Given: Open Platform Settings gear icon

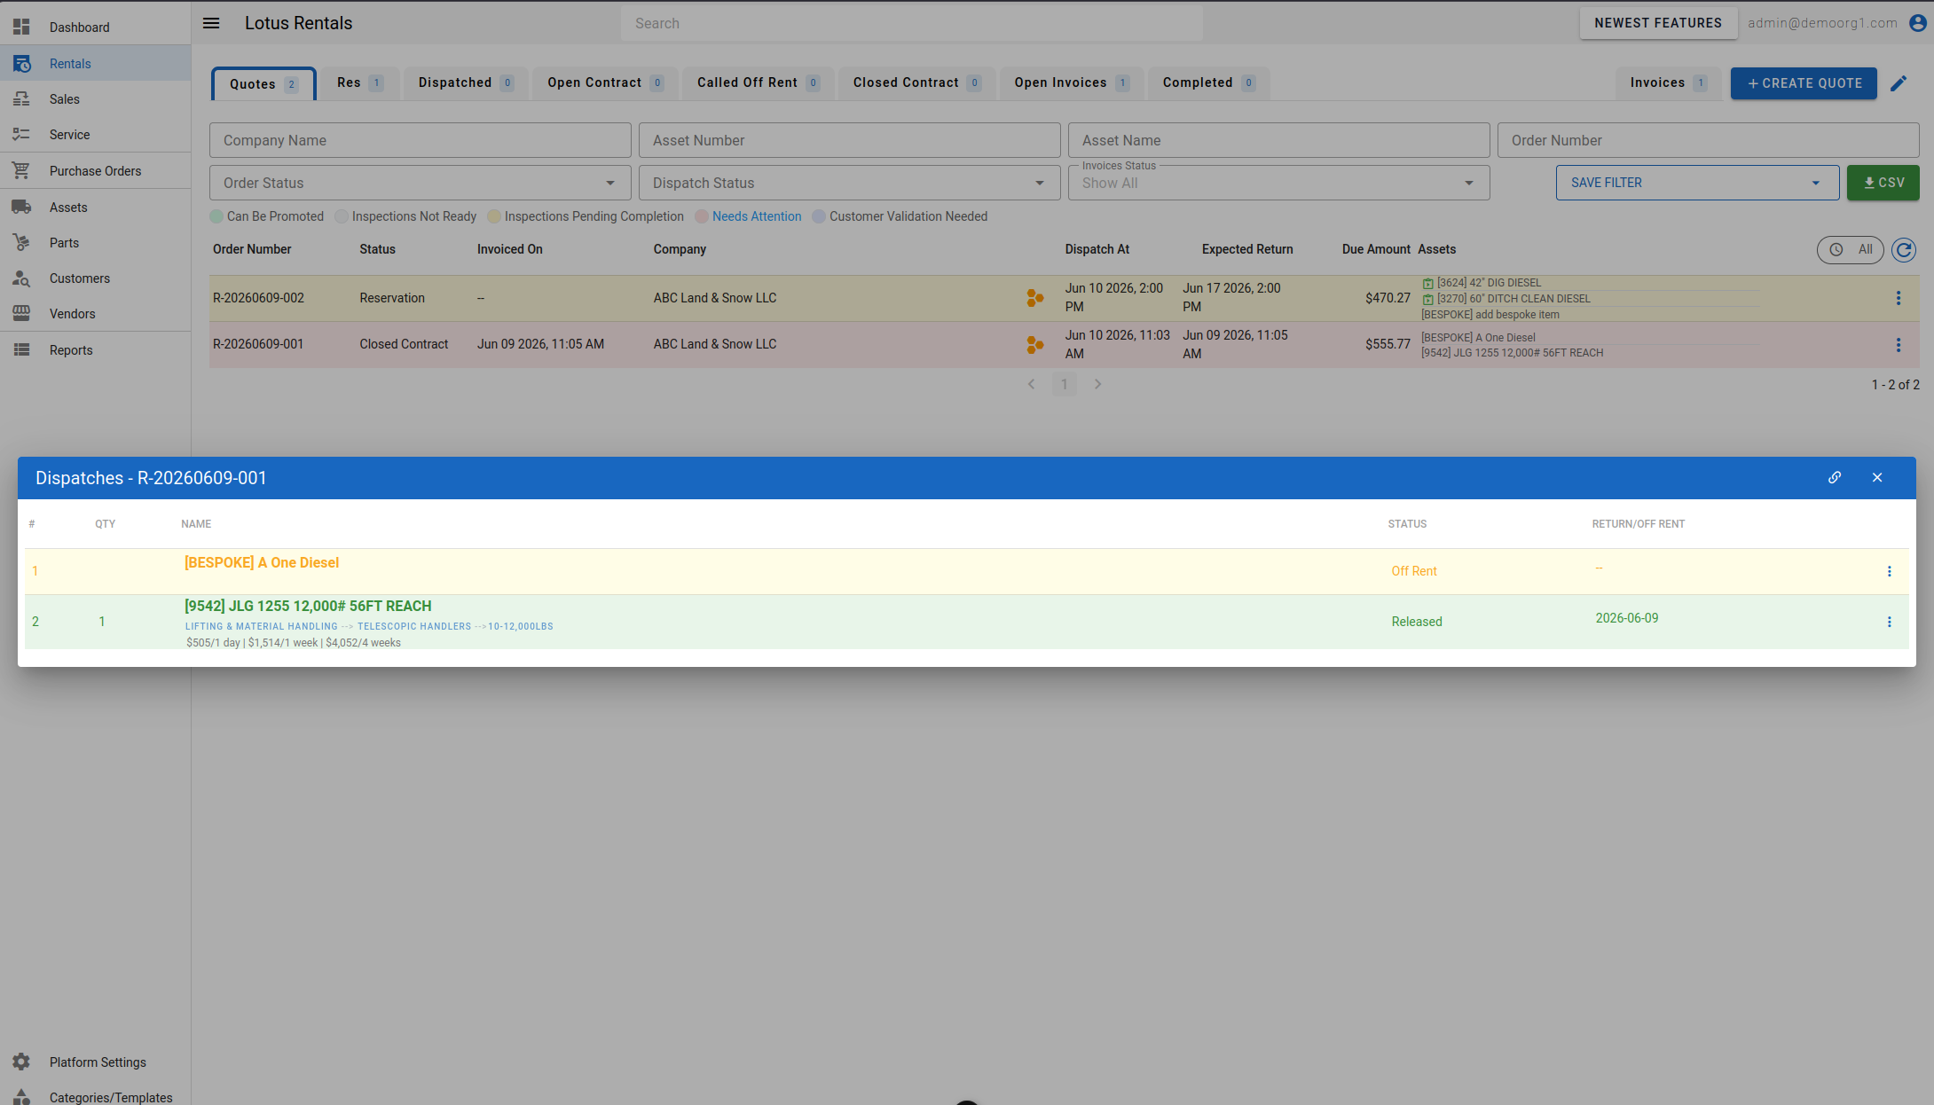Looking at the screenshot, I should (x=21, y=1062).
